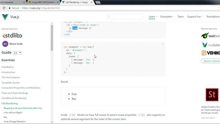The width and height of the screenshot is (220, 124).
Task: Open the Conditional Rendering link
Action: point(14,98)
